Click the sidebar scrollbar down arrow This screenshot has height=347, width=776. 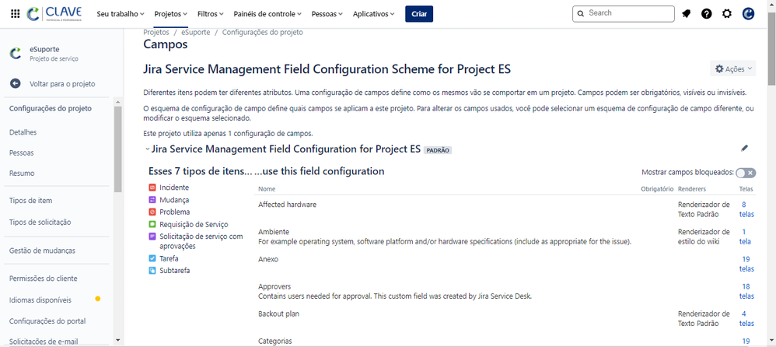click(117, 340)
